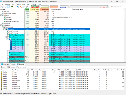Open the Thread menu
The width and height of the screenshot is (126, 95).
coord(34,4)
